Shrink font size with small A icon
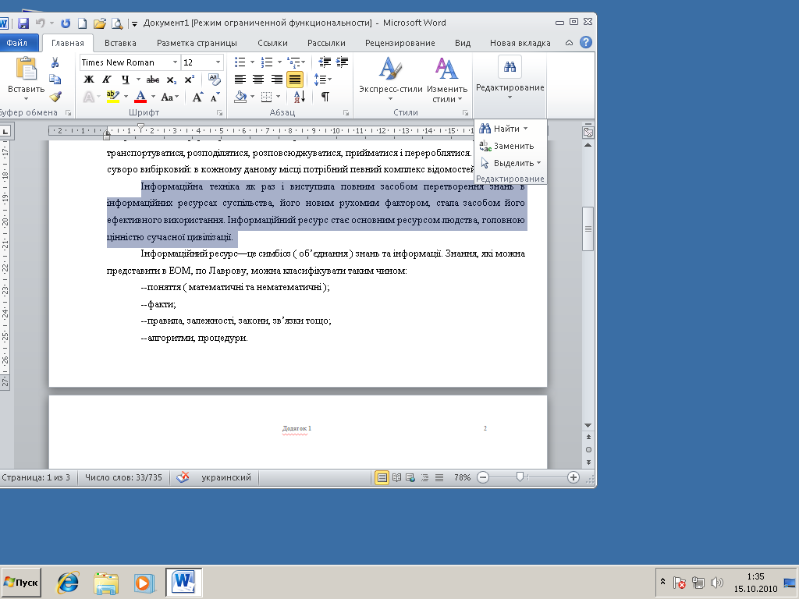 click(x=215, y=97)
